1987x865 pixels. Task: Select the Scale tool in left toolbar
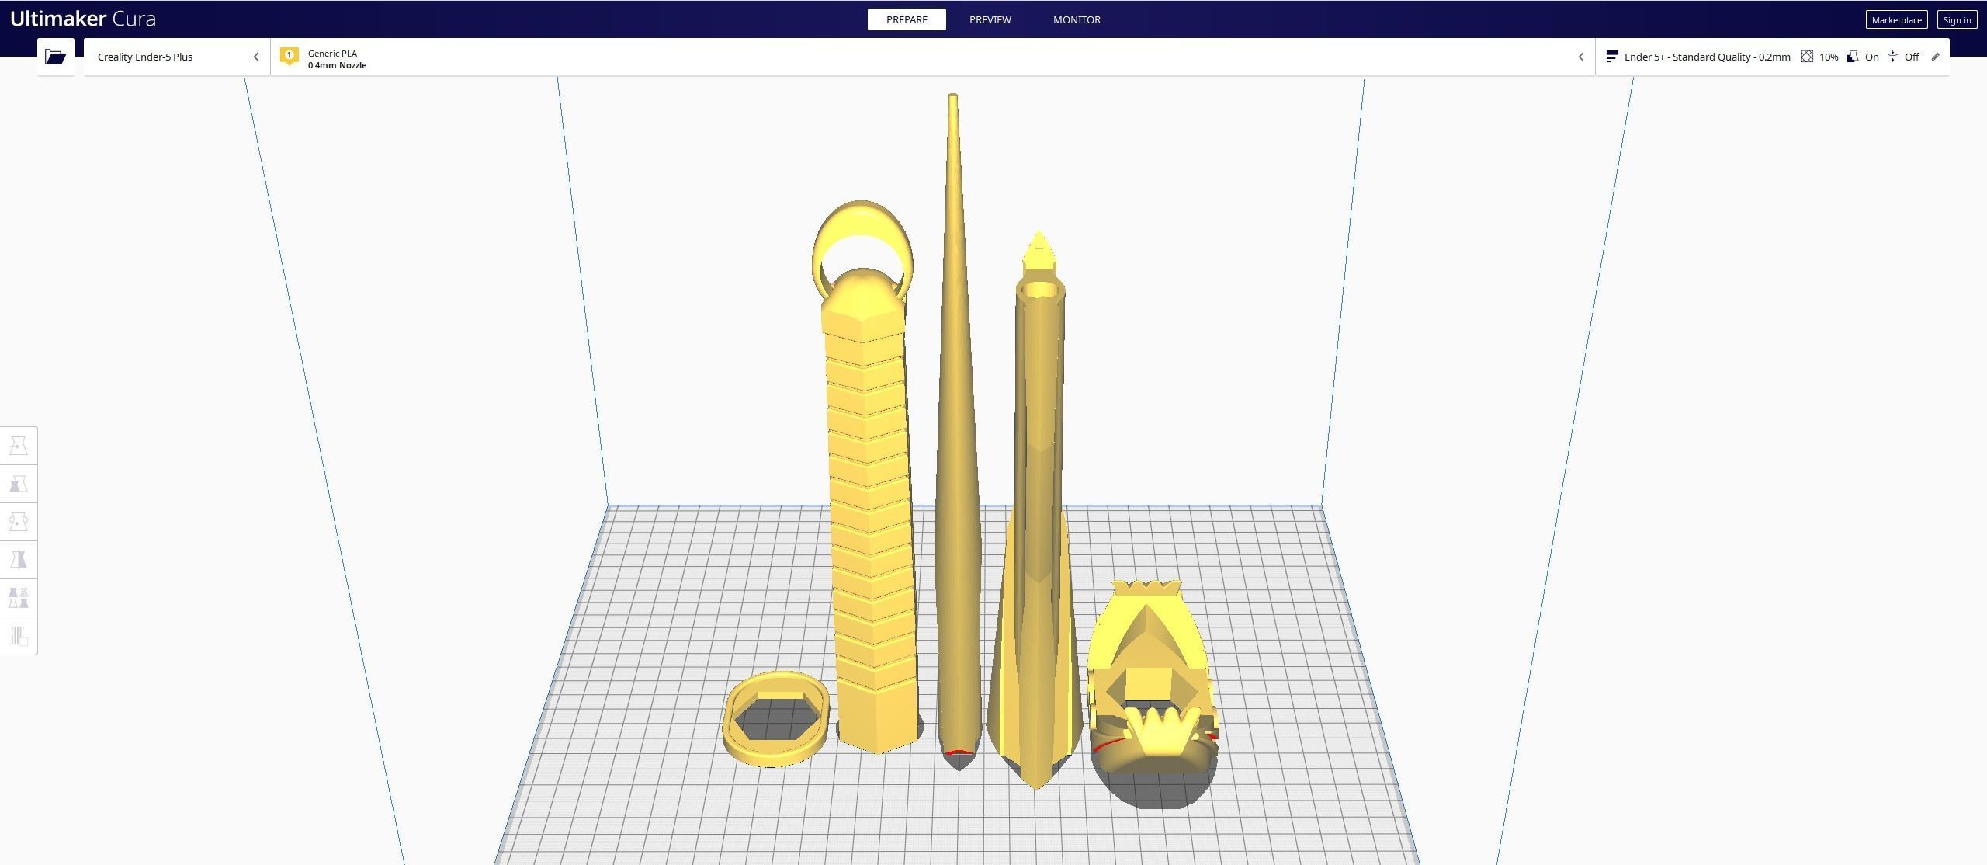(x=19, y=484)
